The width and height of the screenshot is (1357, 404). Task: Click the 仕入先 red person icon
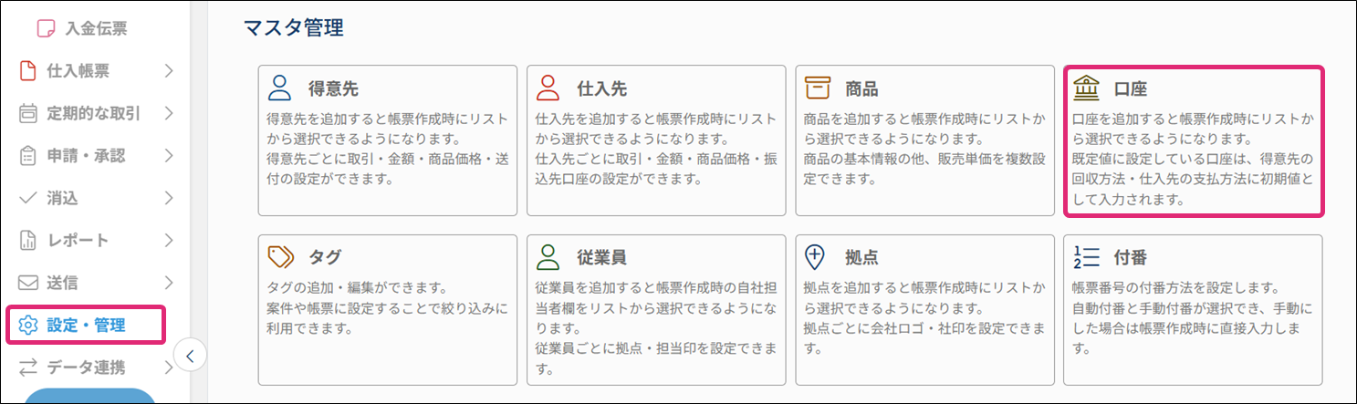coord(548,88)
